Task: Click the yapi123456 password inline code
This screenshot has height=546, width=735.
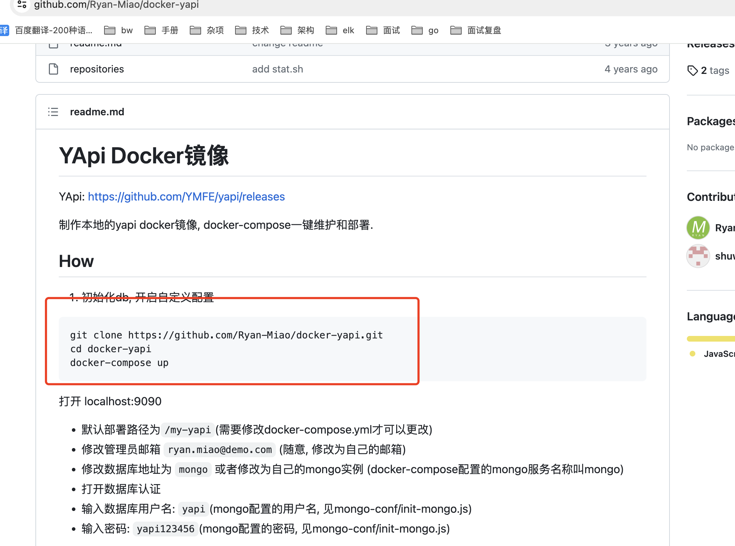Action: (166, 529)
